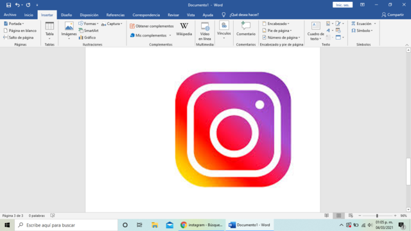Click zoom in plus button
Image resolution: width=411 pixels, height=231 pixels.
(396, 216)
